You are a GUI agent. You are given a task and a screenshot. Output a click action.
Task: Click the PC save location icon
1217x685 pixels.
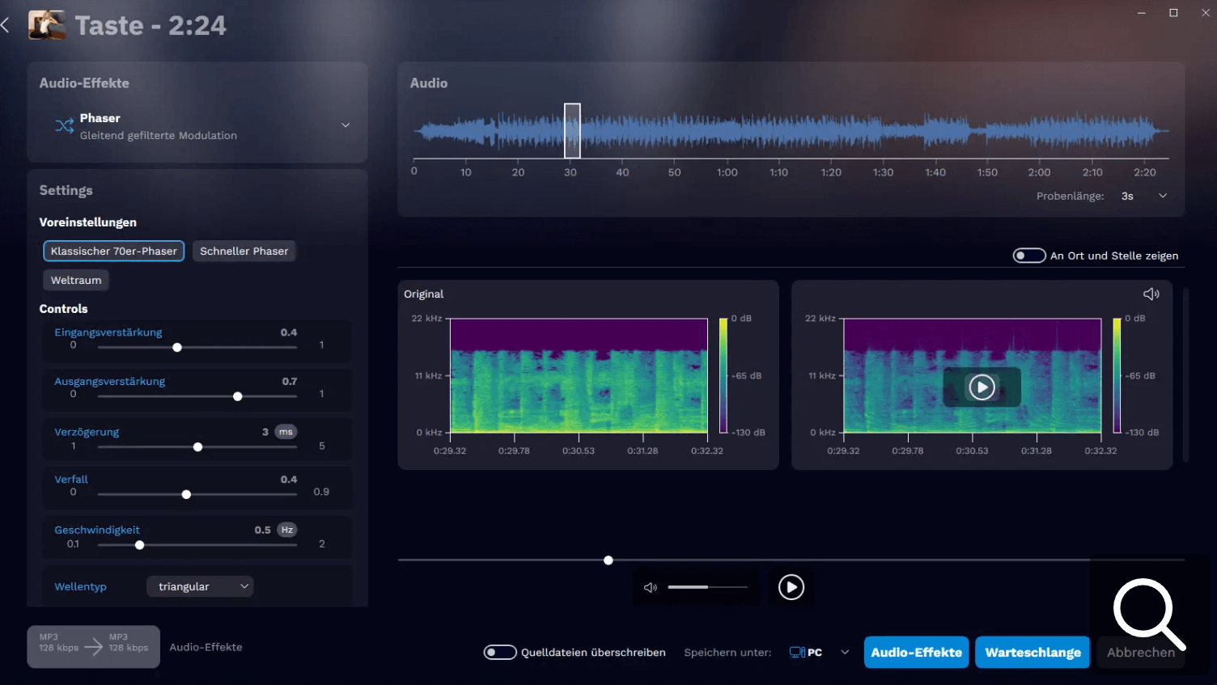(x=797, y=653)
